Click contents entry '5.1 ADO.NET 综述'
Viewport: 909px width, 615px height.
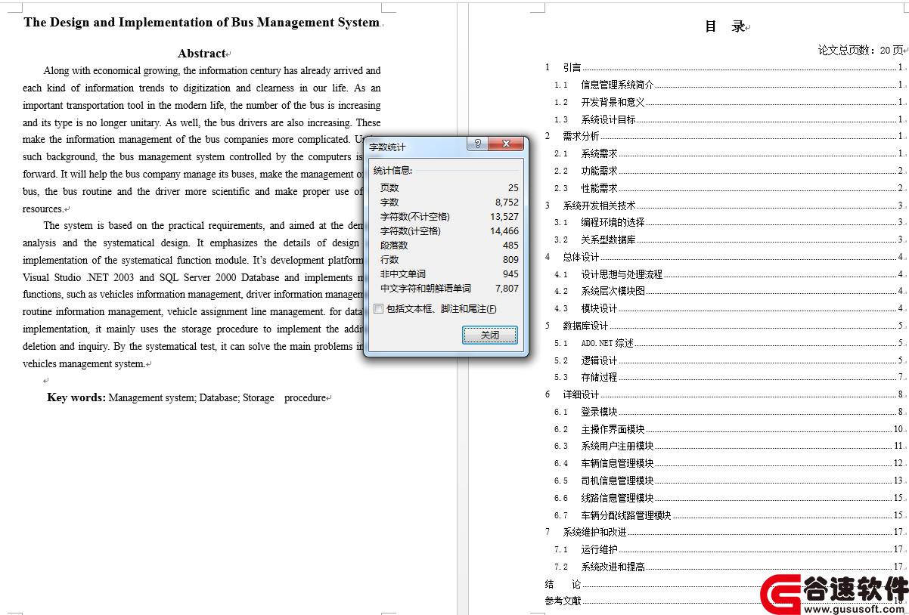tap(729, 343)
